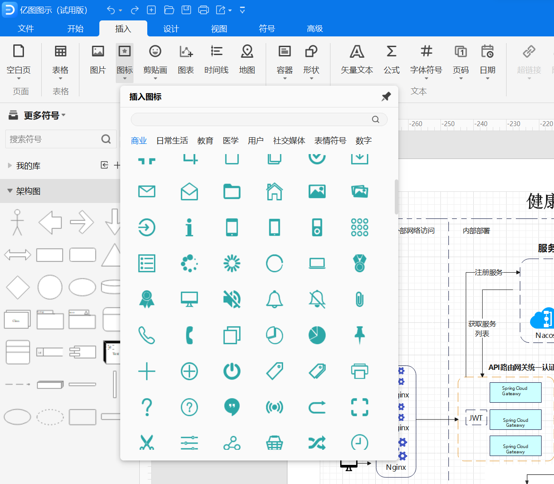Select the scissors icon
The width and height of the screenshot is (554, 484).
click(x=147, y=443)
